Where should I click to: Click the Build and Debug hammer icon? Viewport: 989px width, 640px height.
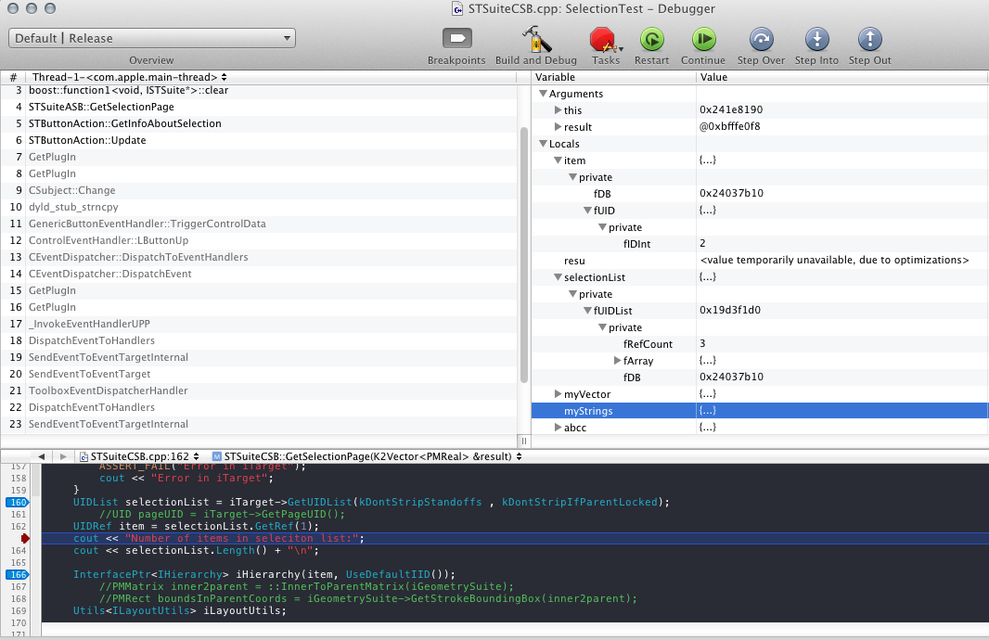click(537, 39)
